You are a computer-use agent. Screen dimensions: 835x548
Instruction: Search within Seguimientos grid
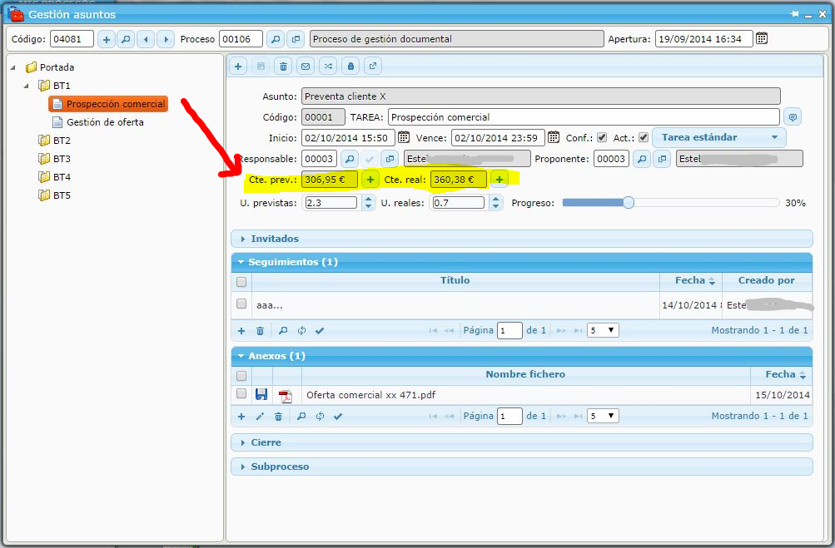coord(283,331)
